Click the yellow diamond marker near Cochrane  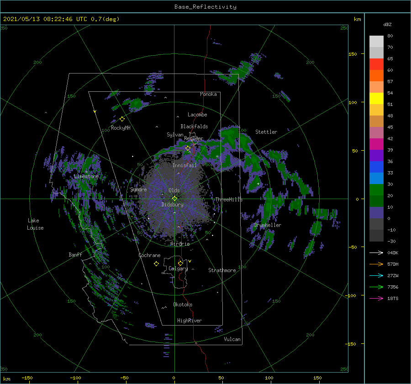pyautogui.click(x=156, y=263)
